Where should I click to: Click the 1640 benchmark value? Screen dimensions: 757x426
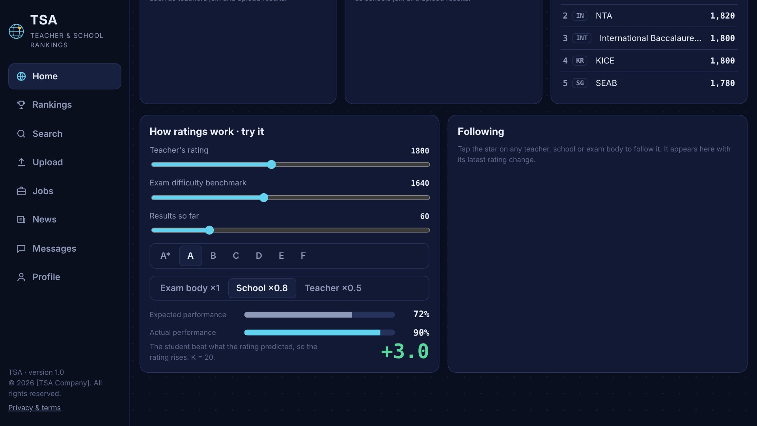pos(420,183)
